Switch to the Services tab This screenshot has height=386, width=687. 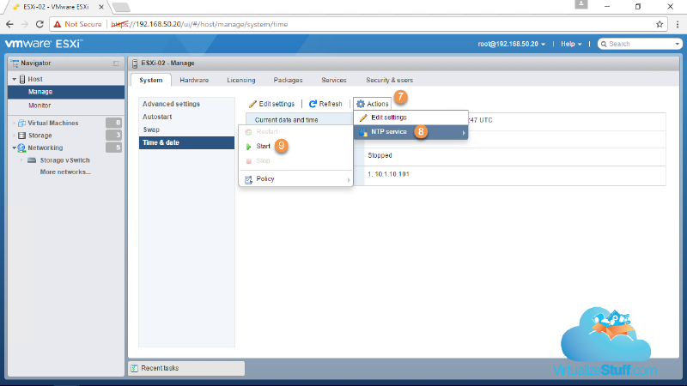[x=334, y=80]
